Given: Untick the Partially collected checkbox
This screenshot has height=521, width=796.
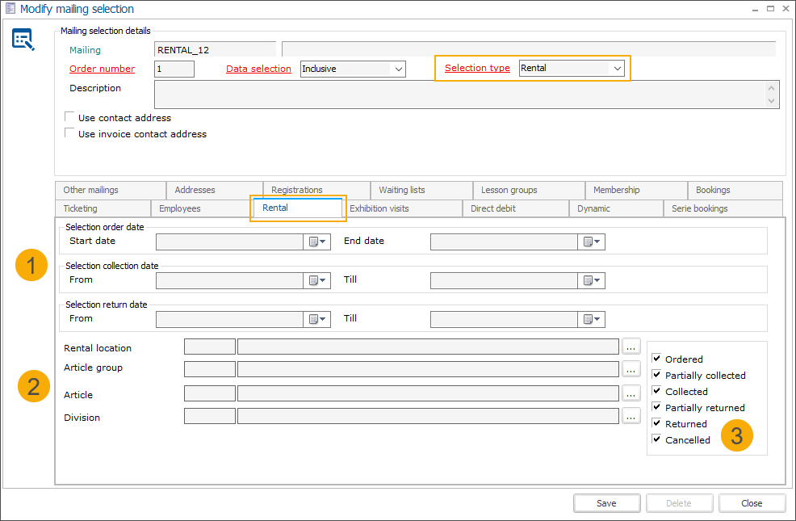Looking at the screenshot, I should coord(656,375).
